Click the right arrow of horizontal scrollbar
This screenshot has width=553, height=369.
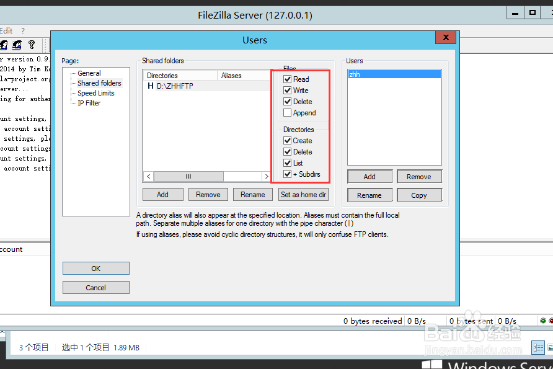(x=267, y=176)
